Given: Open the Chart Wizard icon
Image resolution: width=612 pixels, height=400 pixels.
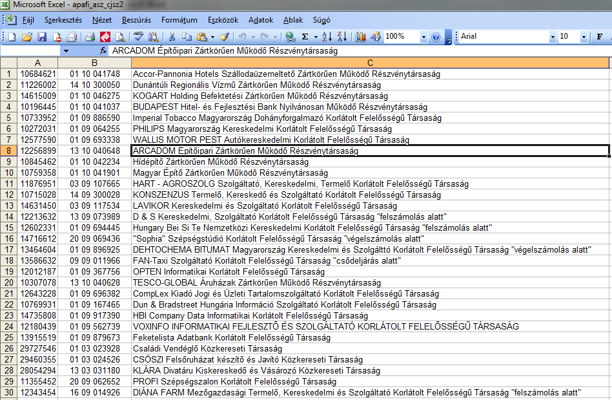Looking at the screenshot, I should (x=361, y=37).
